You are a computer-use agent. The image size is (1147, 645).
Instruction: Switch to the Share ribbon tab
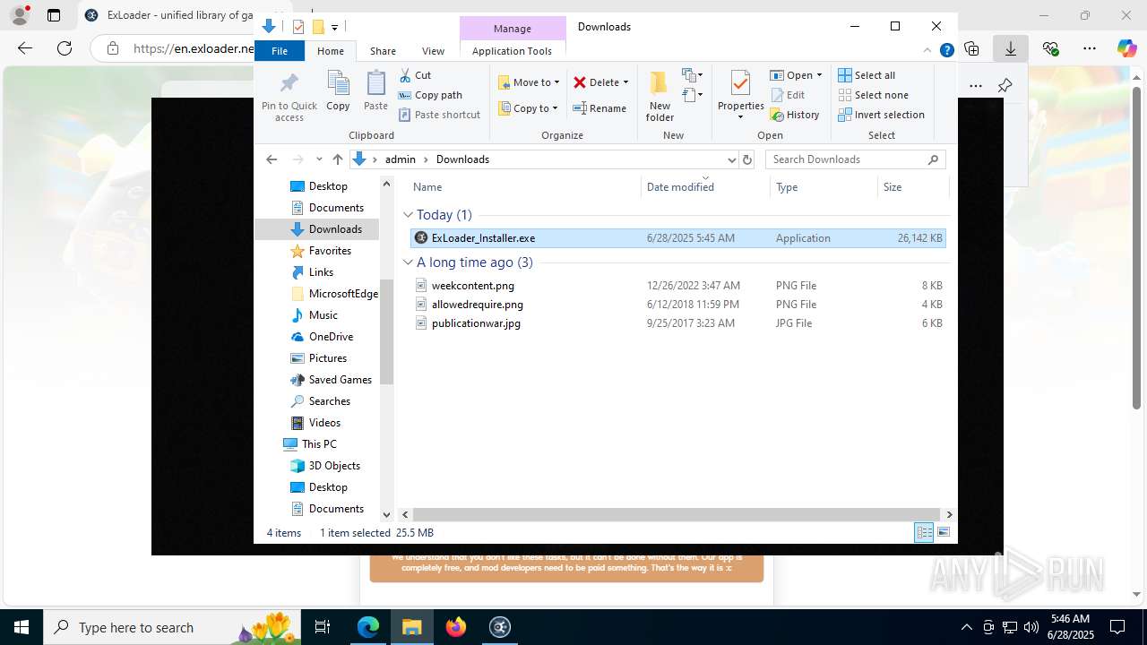tap(383, 51)
